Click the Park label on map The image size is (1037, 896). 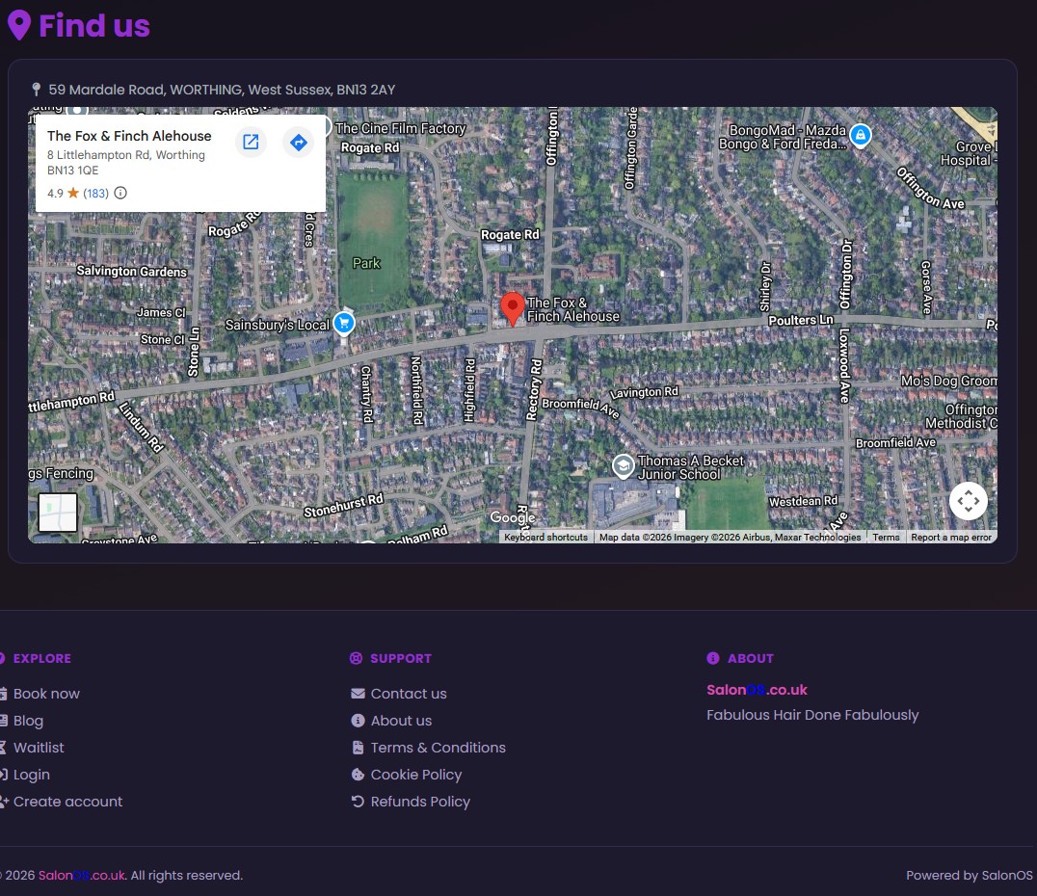point(366,263)
